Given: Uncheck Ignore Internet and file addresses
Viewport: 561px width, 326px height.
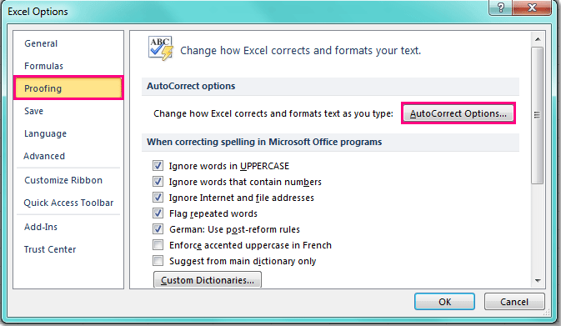Looking at the screenshot, I should [158, 197].
